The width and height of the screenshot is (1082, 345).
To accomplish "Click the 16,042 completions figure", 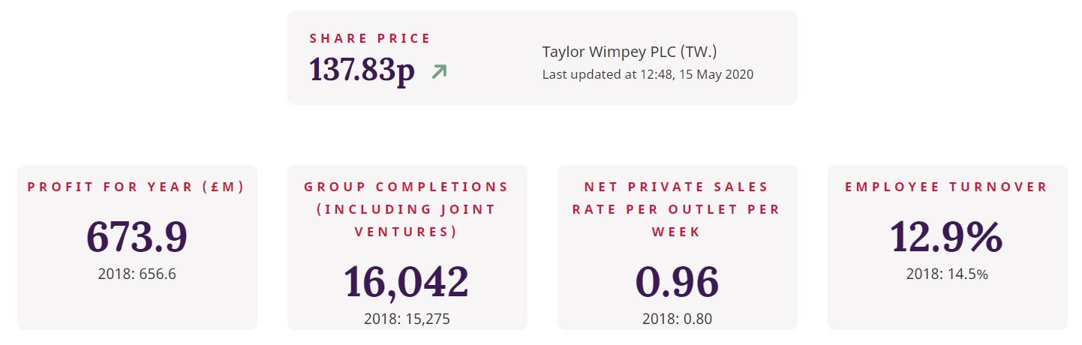I will pyautogui.click(x=407, y=282).
